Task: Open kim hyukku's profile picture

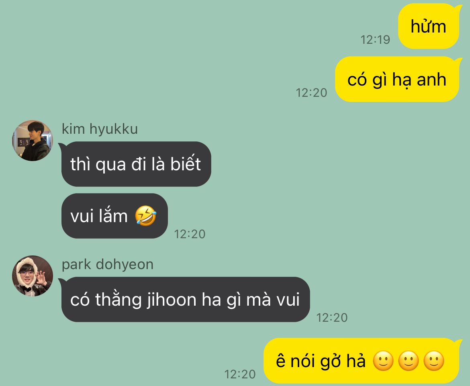Action: pyautogui.click(x=33, y=141)
